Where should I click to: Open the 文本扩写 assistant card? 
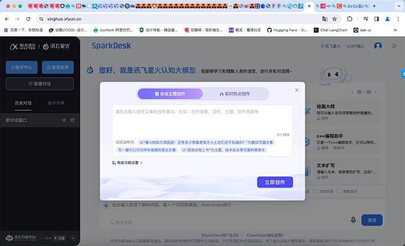342,171
